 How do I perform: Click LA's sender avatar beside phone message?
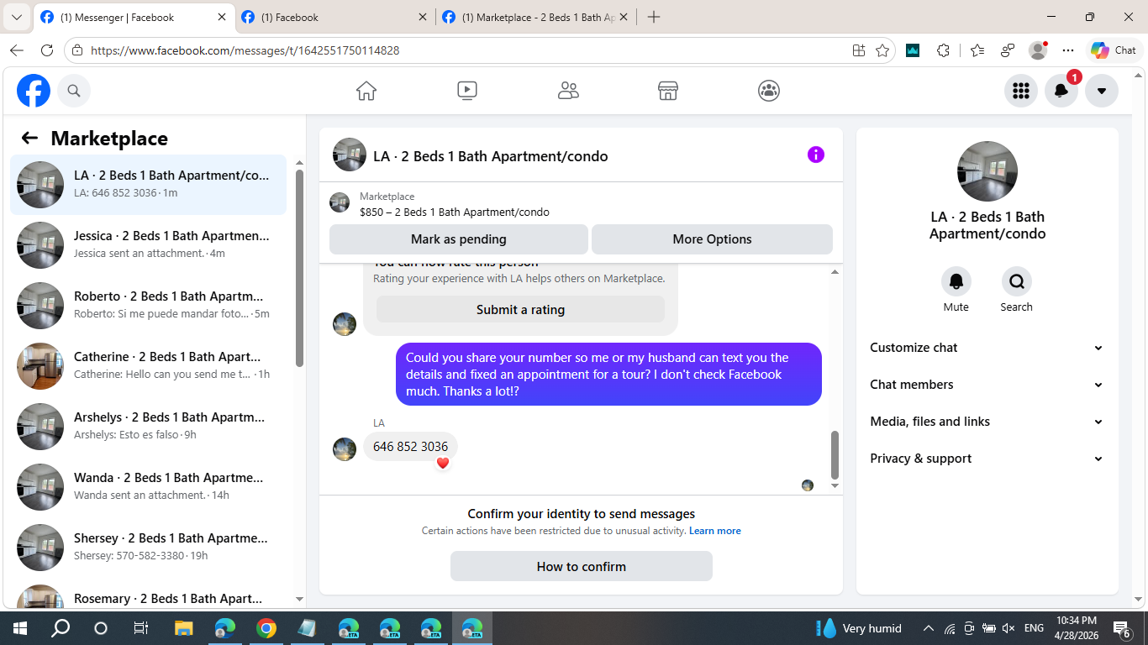345,449
